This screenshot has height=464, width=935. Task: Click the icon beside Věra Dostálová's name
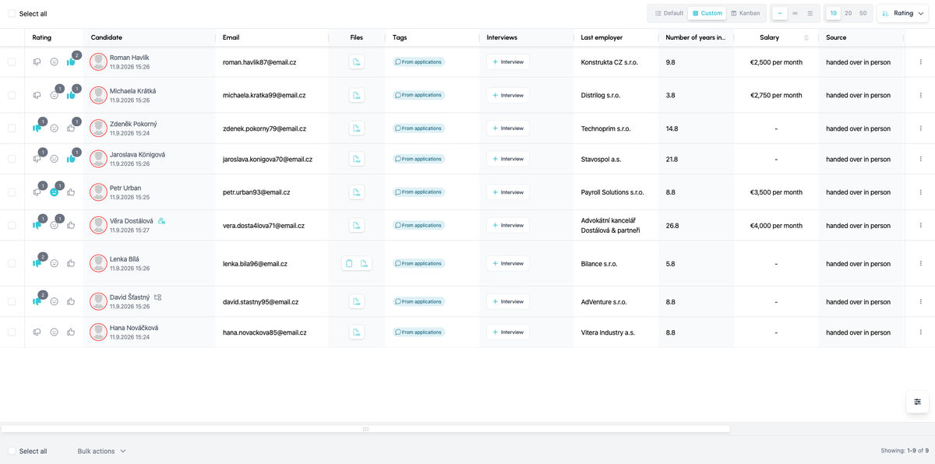pos(161,221)
